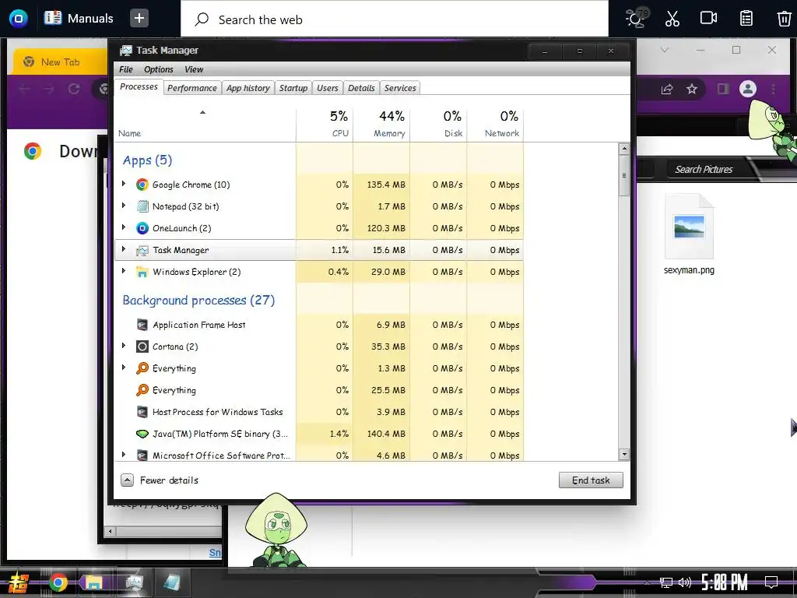Click the Task Manager scrollbar up arrow
The image size is (797, 598).
click(624, 149)
